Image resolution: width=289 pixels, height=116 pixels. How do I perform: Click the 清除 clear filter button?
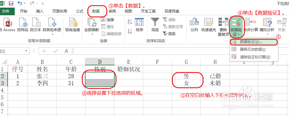tap(169, 20)
